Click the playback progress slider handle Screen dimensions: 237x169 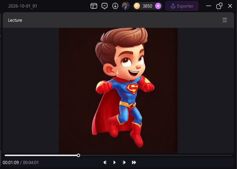[x=79, y=155]
